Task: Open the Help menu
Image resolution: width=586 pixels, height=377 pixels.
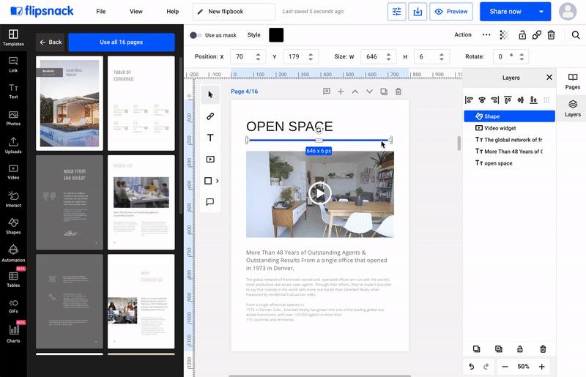Action: 173,12
